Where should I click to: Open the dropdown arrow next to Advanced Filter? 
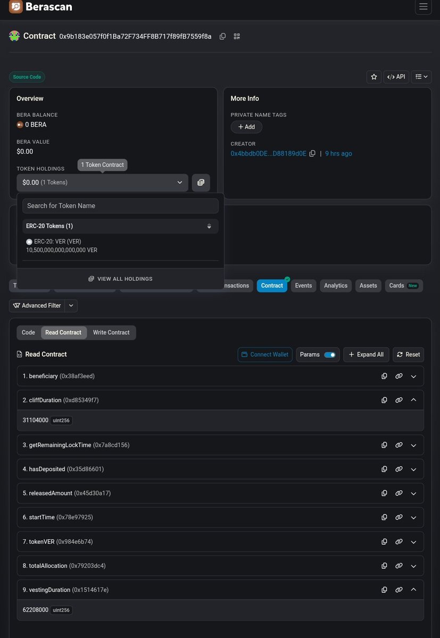point(71,306)
